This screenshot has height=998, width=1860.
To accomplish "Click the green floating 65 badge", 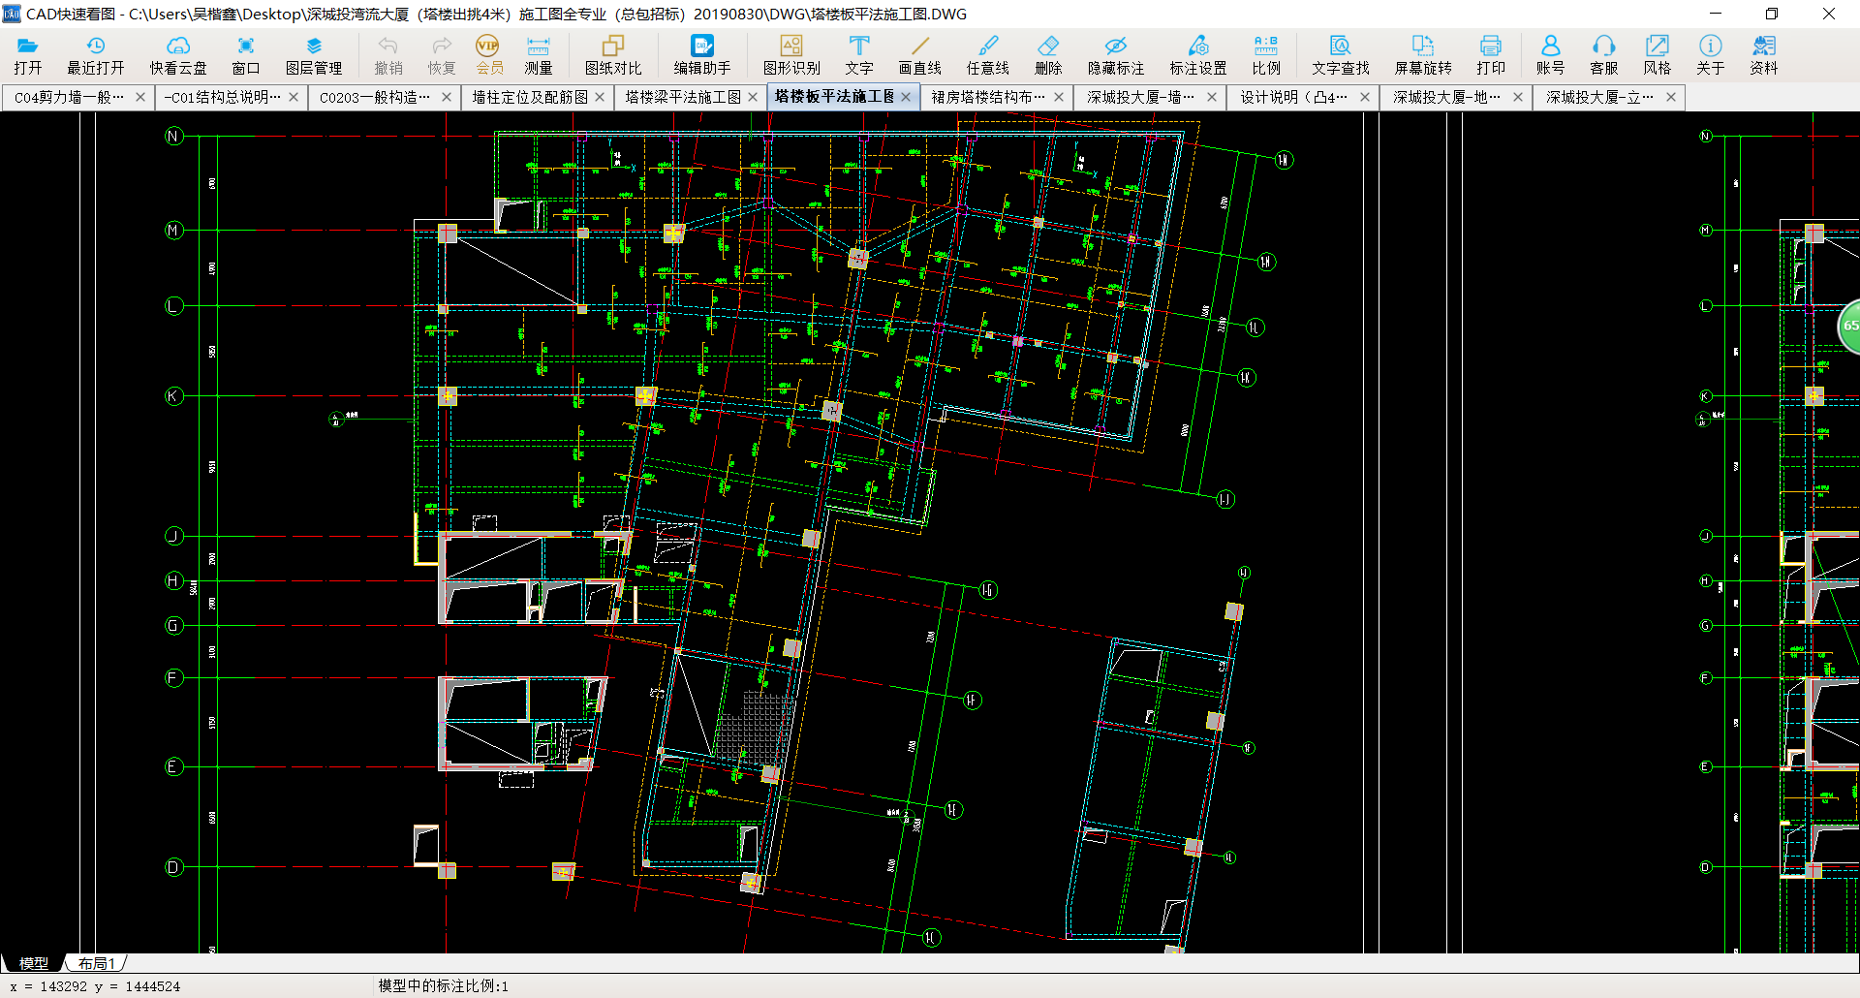I will pos(1849,327).
